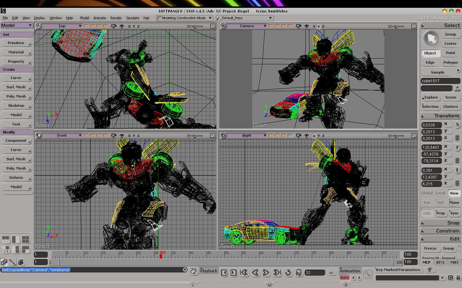Click the red frame marker at 32
The image size is (462, 288).
161,255
